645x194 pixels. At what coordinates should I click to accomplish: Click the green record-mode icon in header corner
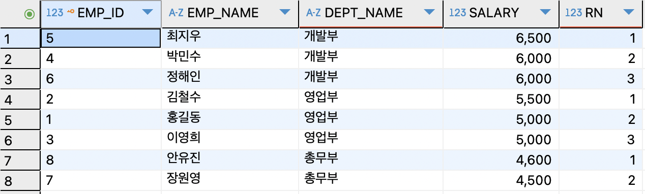(x=30, y=15)
